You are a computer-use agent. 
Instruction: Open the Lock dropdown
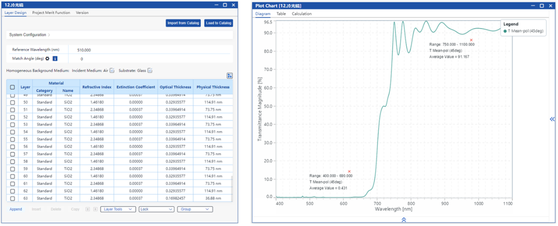pyautogui.click(x=156, y=209)
